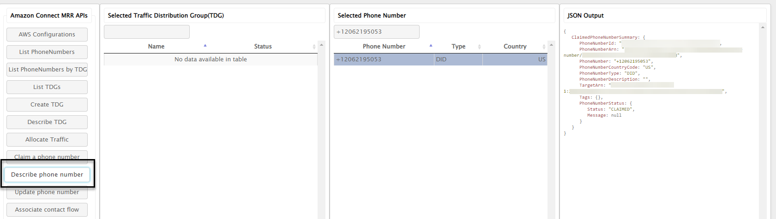Image resolution: width=776 pixels, height=219 pixels.
Task: Click List PhoneNumbers by TDG
Action: point(47,70)
